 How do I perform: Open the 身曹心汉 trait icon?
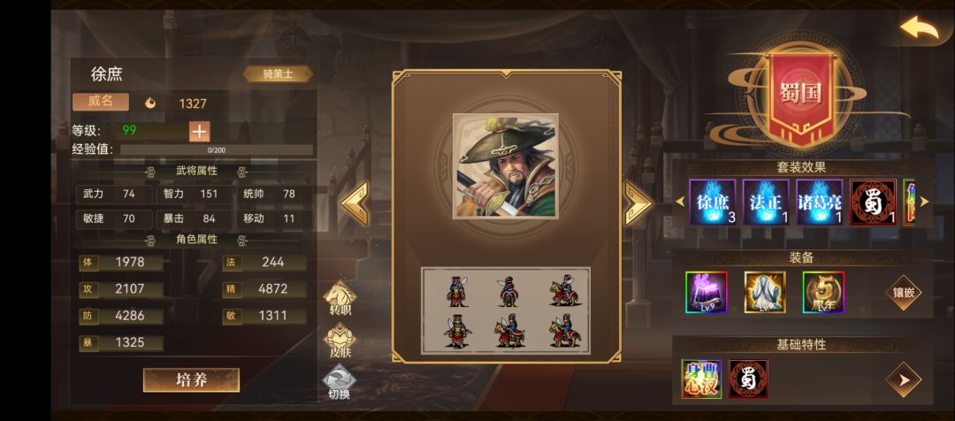pos(701,379)
